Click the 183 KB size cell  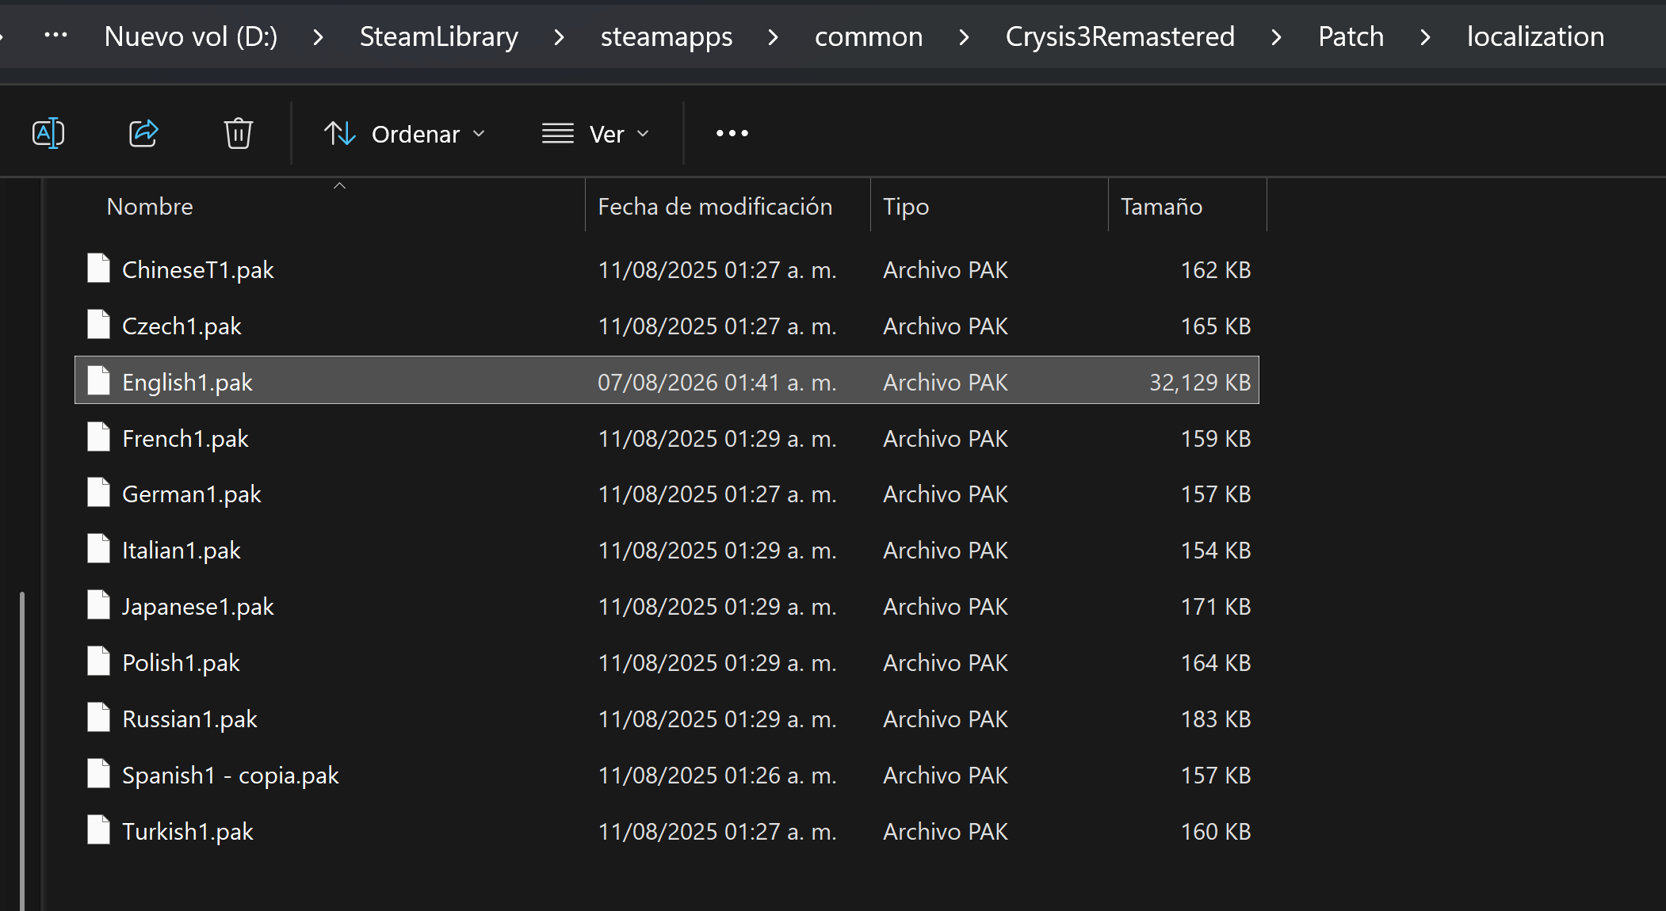pyautogui.click(x=1216, y=719)
